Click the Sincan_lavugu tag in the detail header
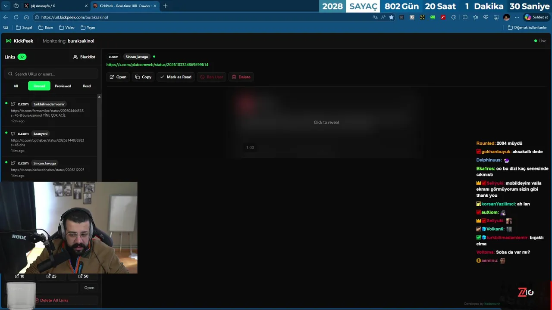552x310 pixels. [x=137, y=57]
